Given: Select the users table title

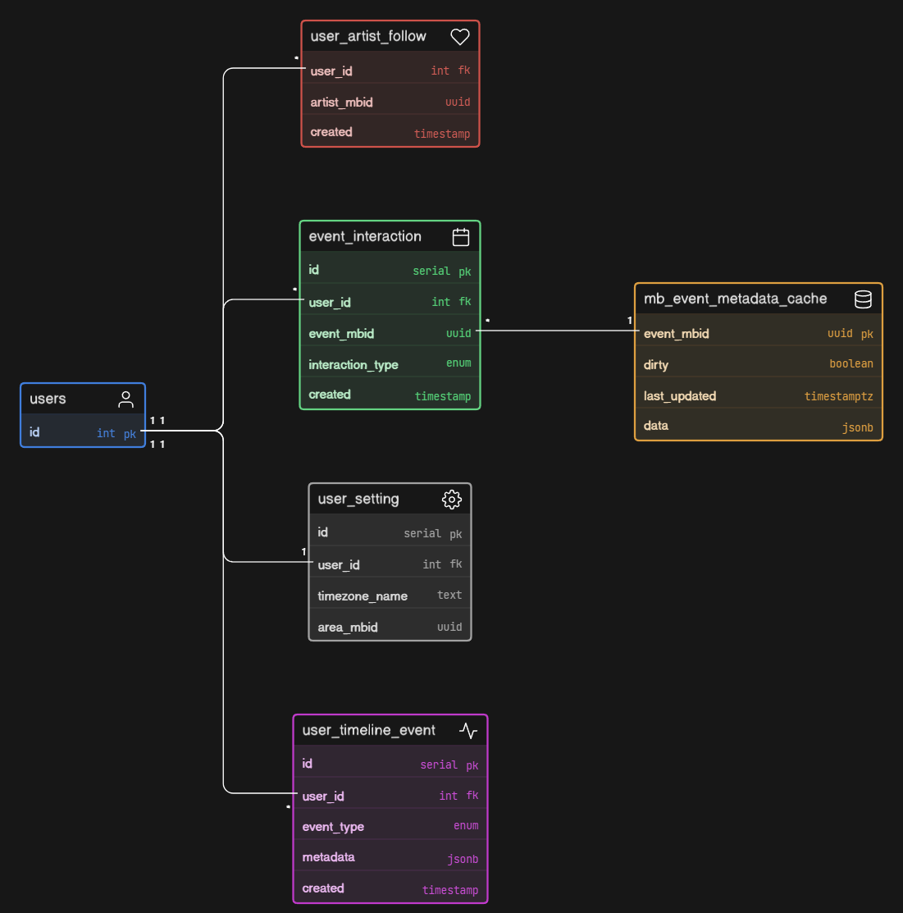Looking at the screenshot, I should click(48, 399).
